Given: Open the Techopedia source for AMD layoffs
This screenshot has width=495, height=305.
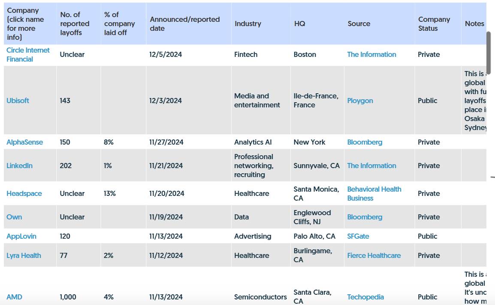Looking at the screenshot, I should pos(365,297).
